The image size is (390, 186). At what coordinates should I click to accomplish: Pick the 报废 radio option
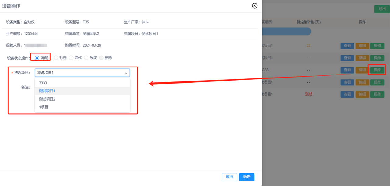pyautogui.click(x=86, y=57)
